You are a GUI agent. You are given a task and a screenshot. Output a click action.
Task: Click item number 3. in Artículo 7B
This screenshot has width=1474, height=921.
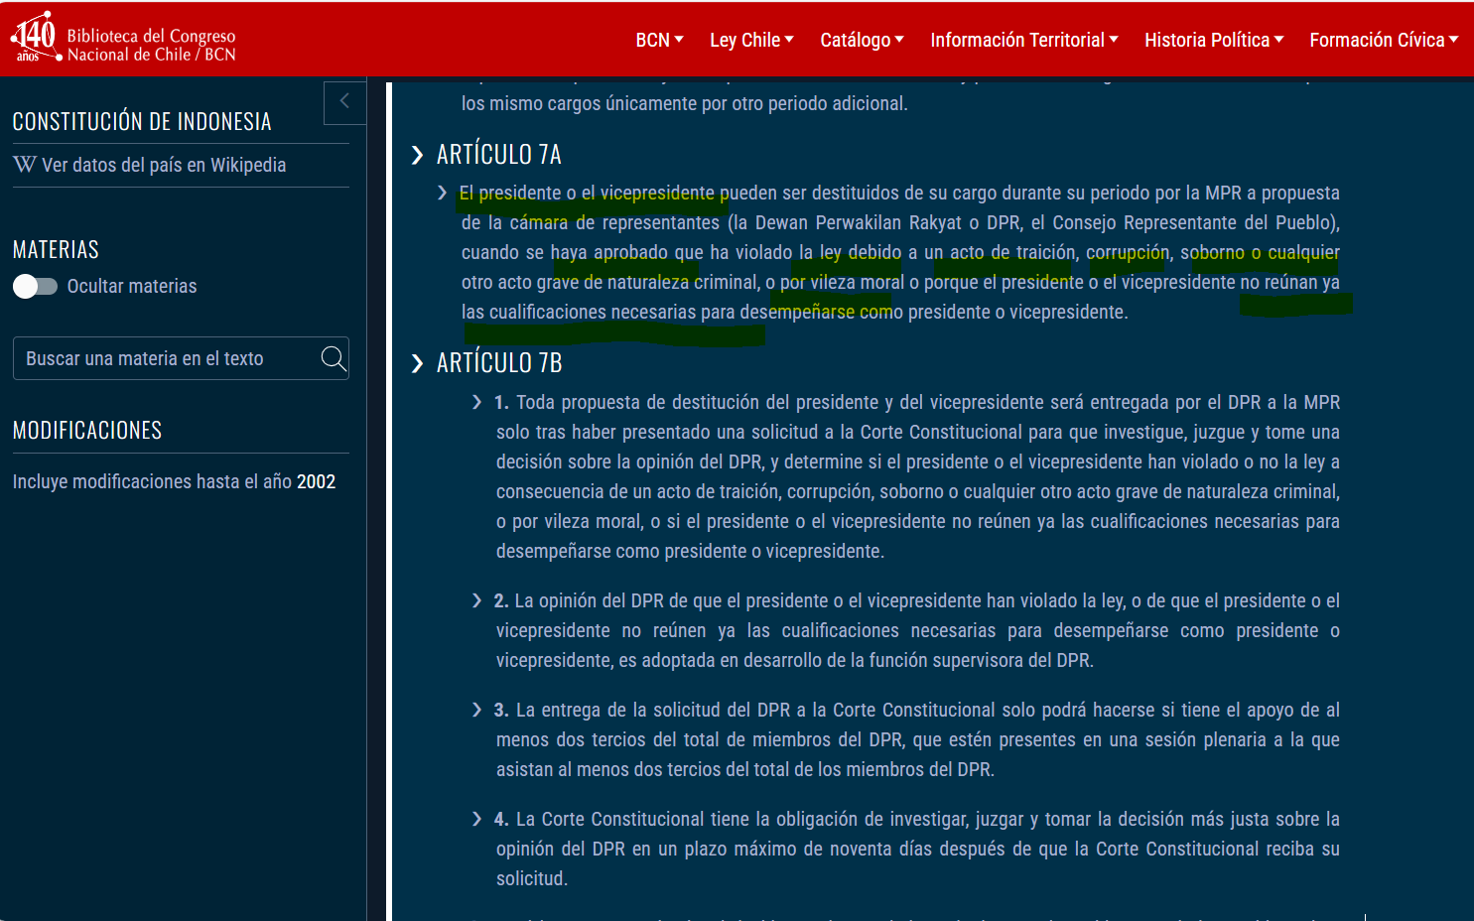point(501,710)
